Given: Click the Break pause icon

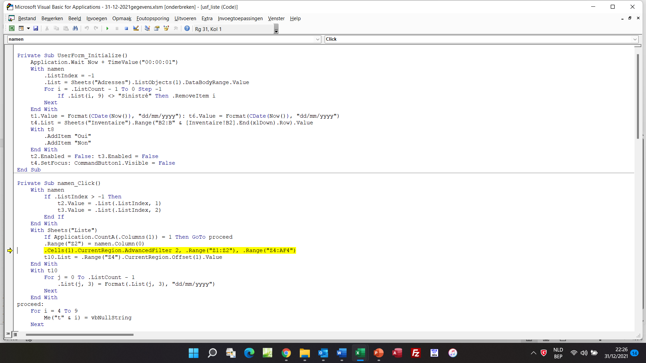Looking at the screenshot, I should pyautogui.click(x=117, y=29).
